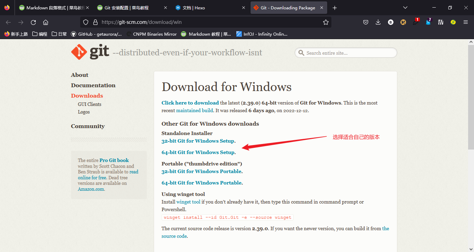Open the yellow-green plus extension icon
This screenshot has width=474, height=252.
[453, 22]
